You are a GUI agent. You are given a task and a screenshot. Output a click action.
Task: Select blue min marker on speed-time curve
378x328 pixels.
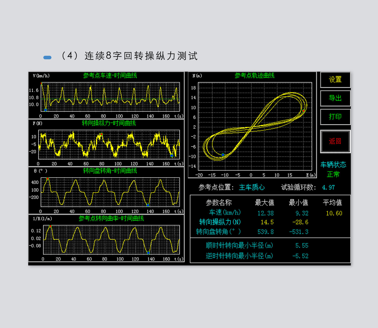(45, 110)
